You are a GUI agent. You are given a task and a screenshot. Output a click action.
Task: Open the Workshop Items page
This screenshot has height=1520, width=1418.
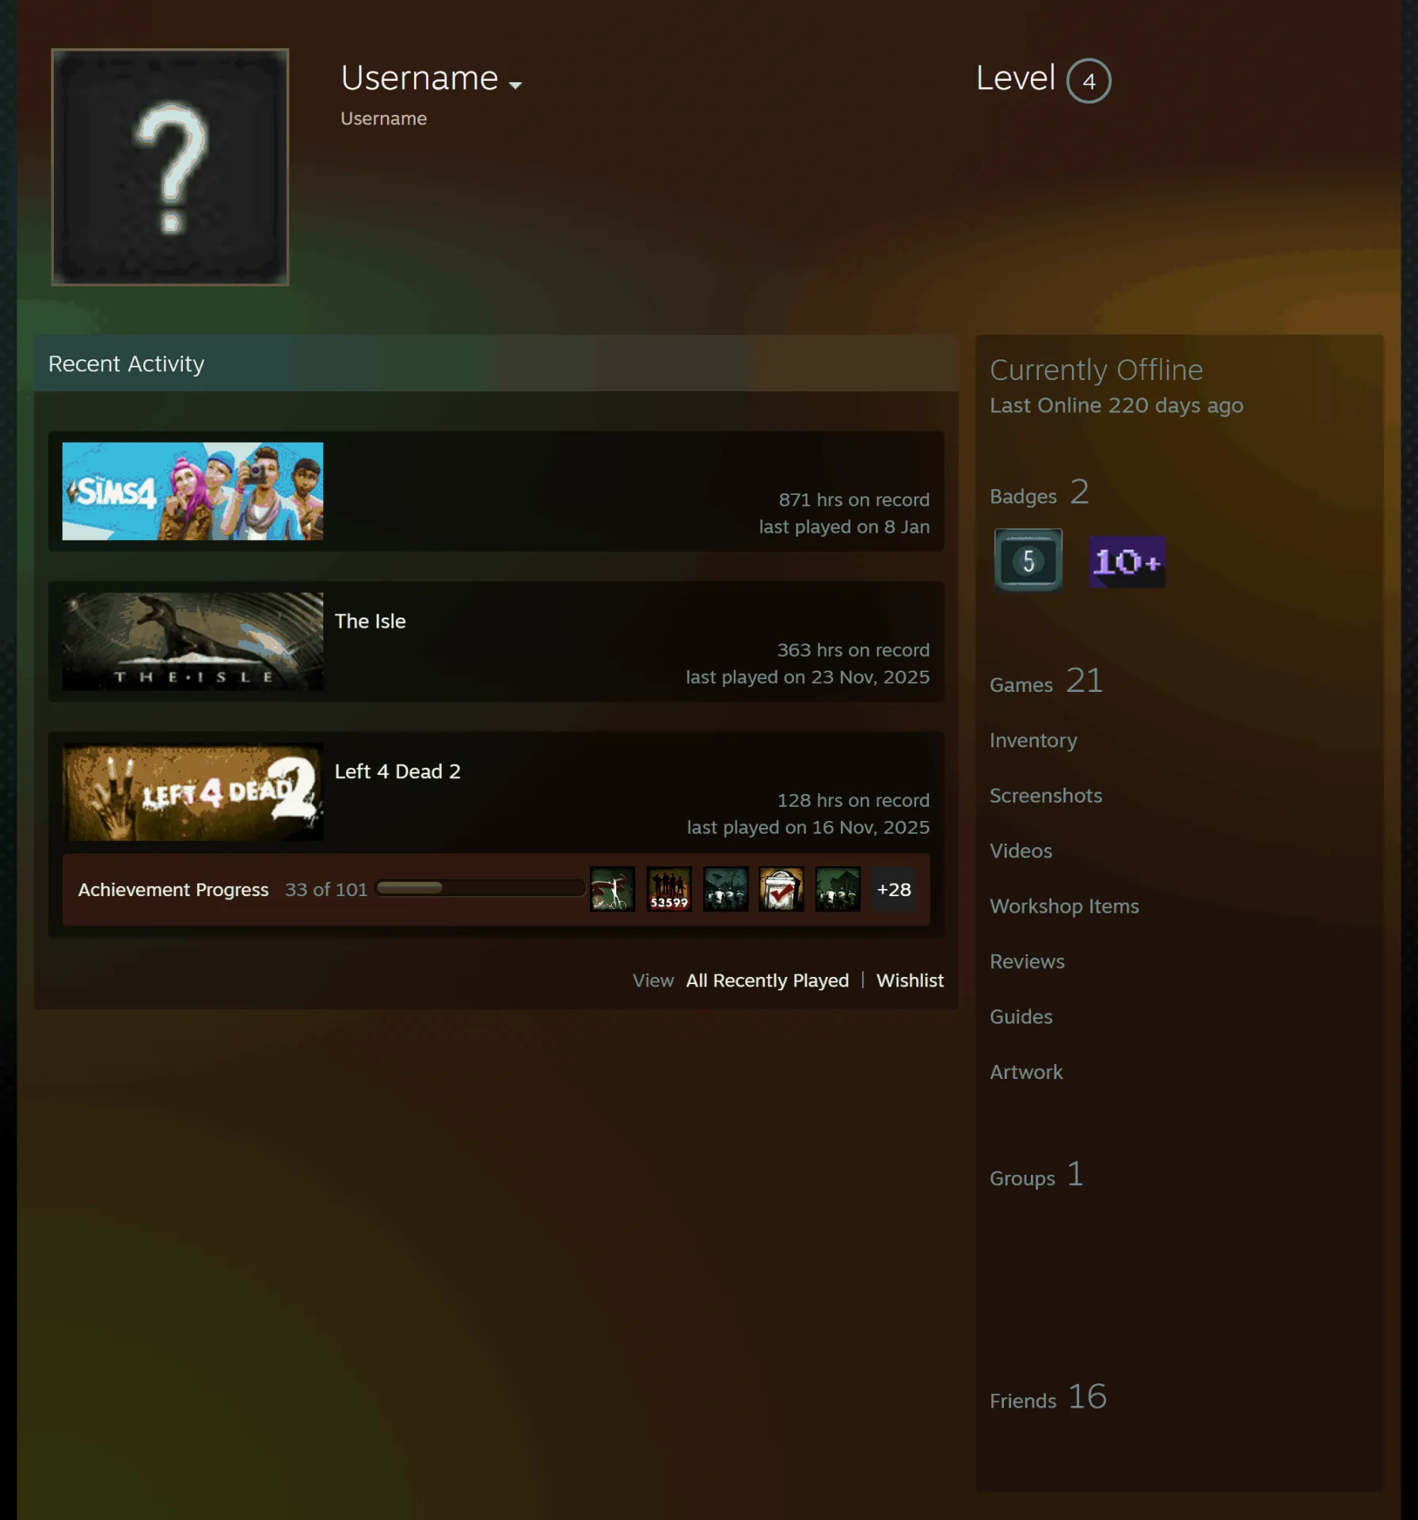tap(1064, 906)
